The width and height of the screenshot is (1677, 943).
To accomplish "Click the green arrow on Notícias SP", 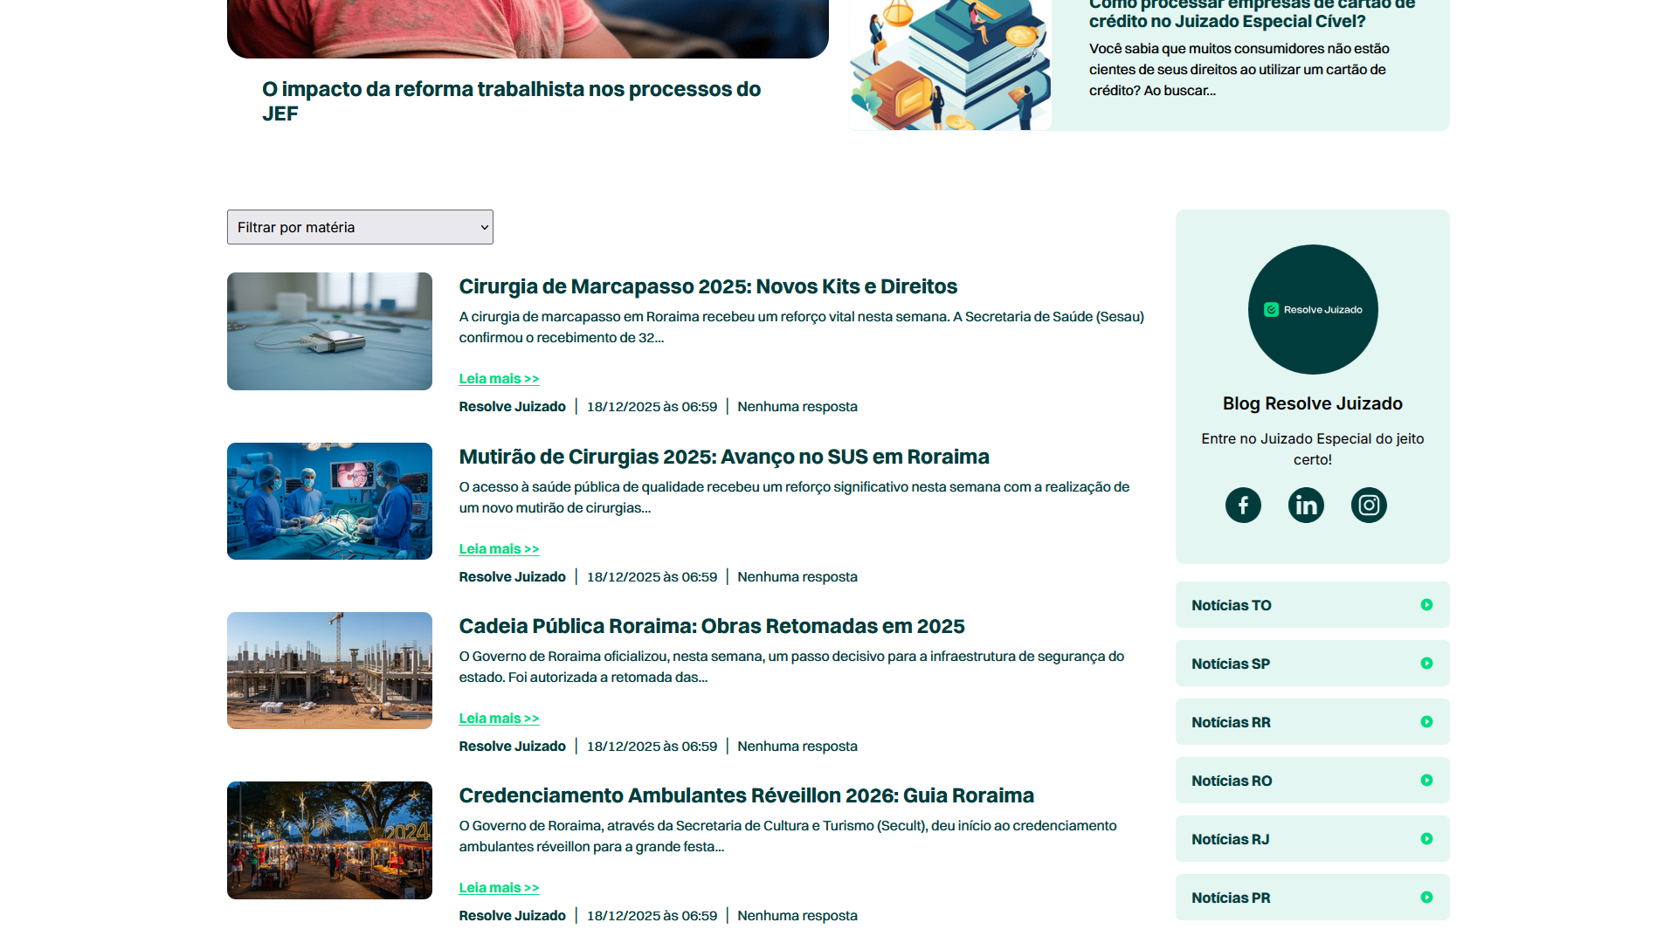I will click(1427, 663).
